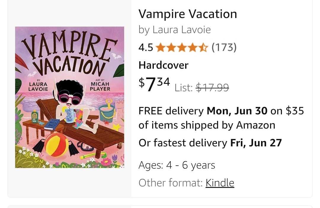
Task: Click the Micah Player art credit on cover
Action: (x=100, y=86)
